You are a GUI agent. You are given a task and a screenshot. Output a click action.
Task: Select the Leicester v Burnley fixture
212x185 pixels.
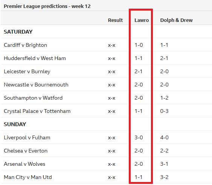coord(27,71)
